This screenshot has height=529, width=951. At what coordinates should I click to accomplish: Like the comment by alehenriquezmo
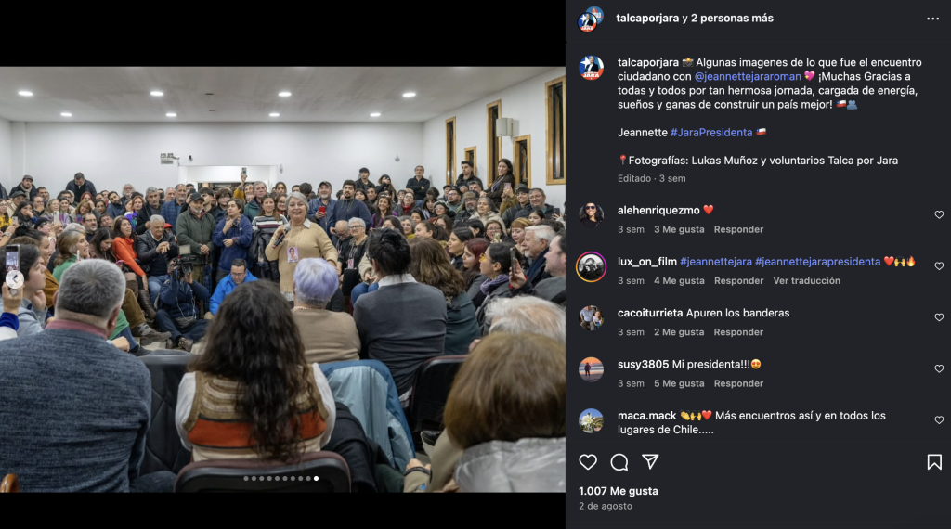pos(939,214)
